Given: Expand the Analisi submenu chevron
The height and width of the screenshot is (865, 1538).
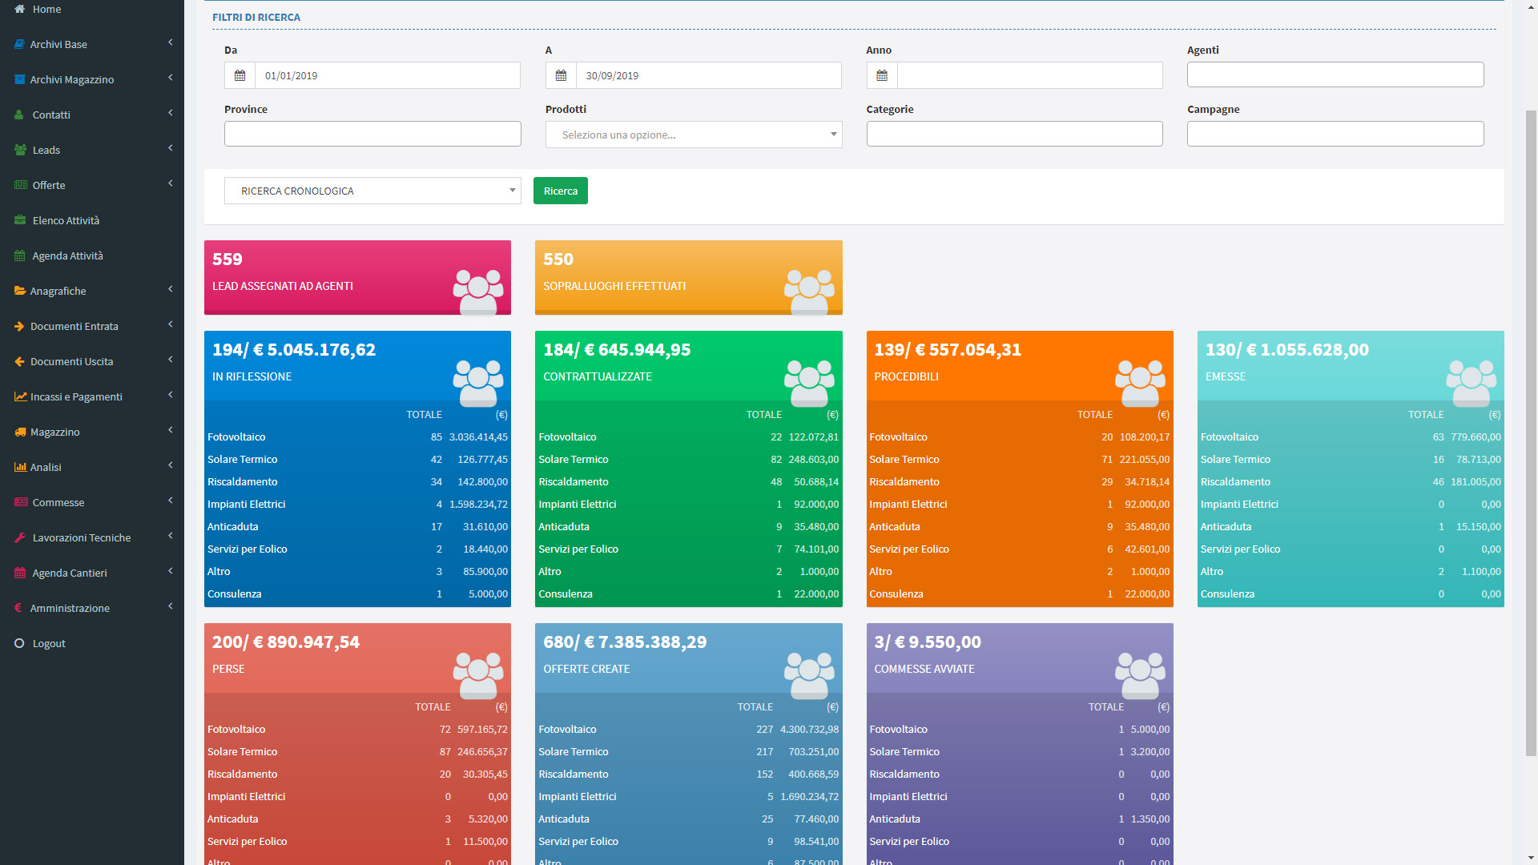Looking at the screenshot, I should point(171,466).
